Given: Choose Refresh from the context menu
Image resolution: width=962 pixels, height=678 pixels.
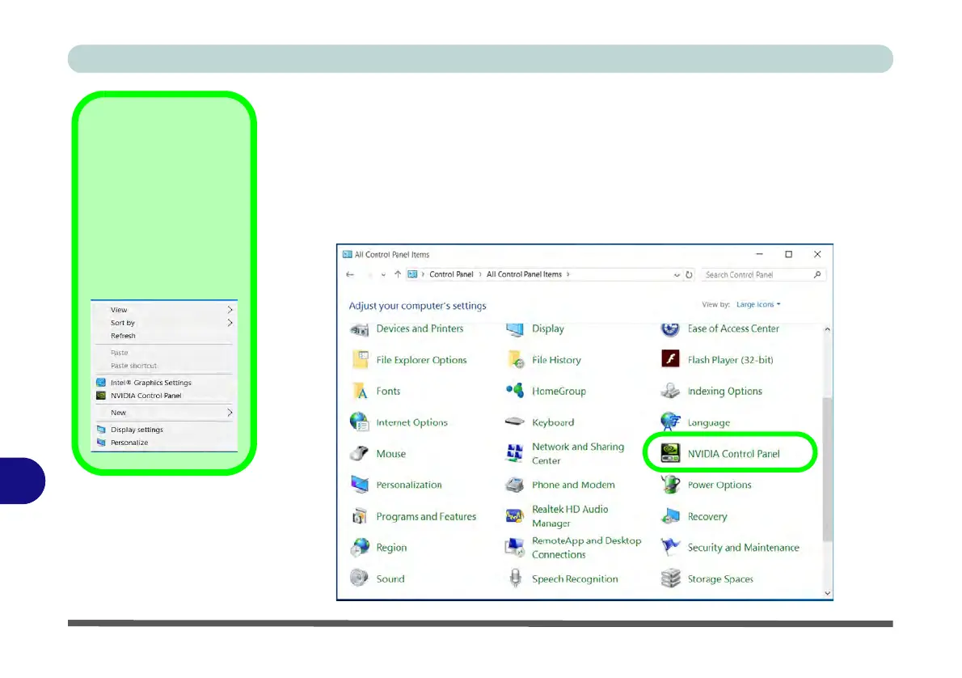Looking at the screenshot, I should tap(164, 335).
